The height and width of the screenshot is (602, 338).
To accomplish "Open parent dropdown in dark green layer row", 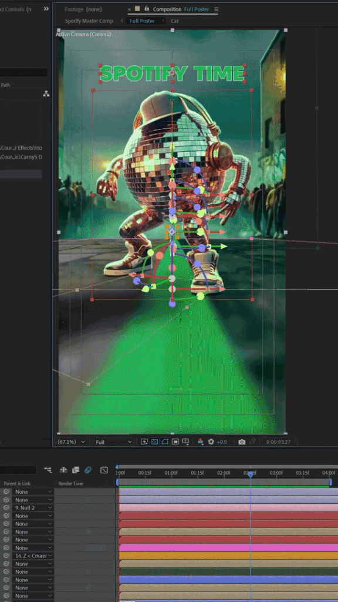I will [x=33, y=571].
